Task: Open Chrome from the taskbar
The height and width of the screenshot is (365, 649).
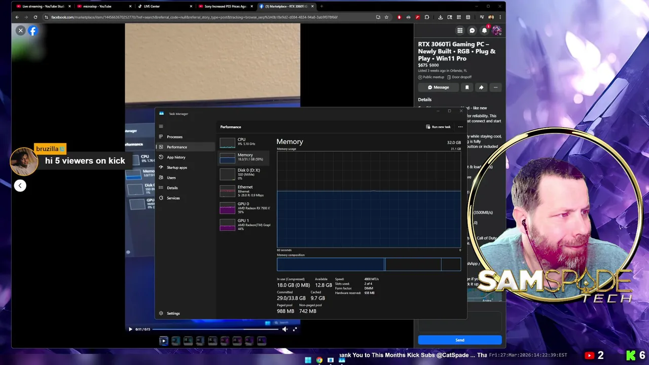Action: (319, 360)
